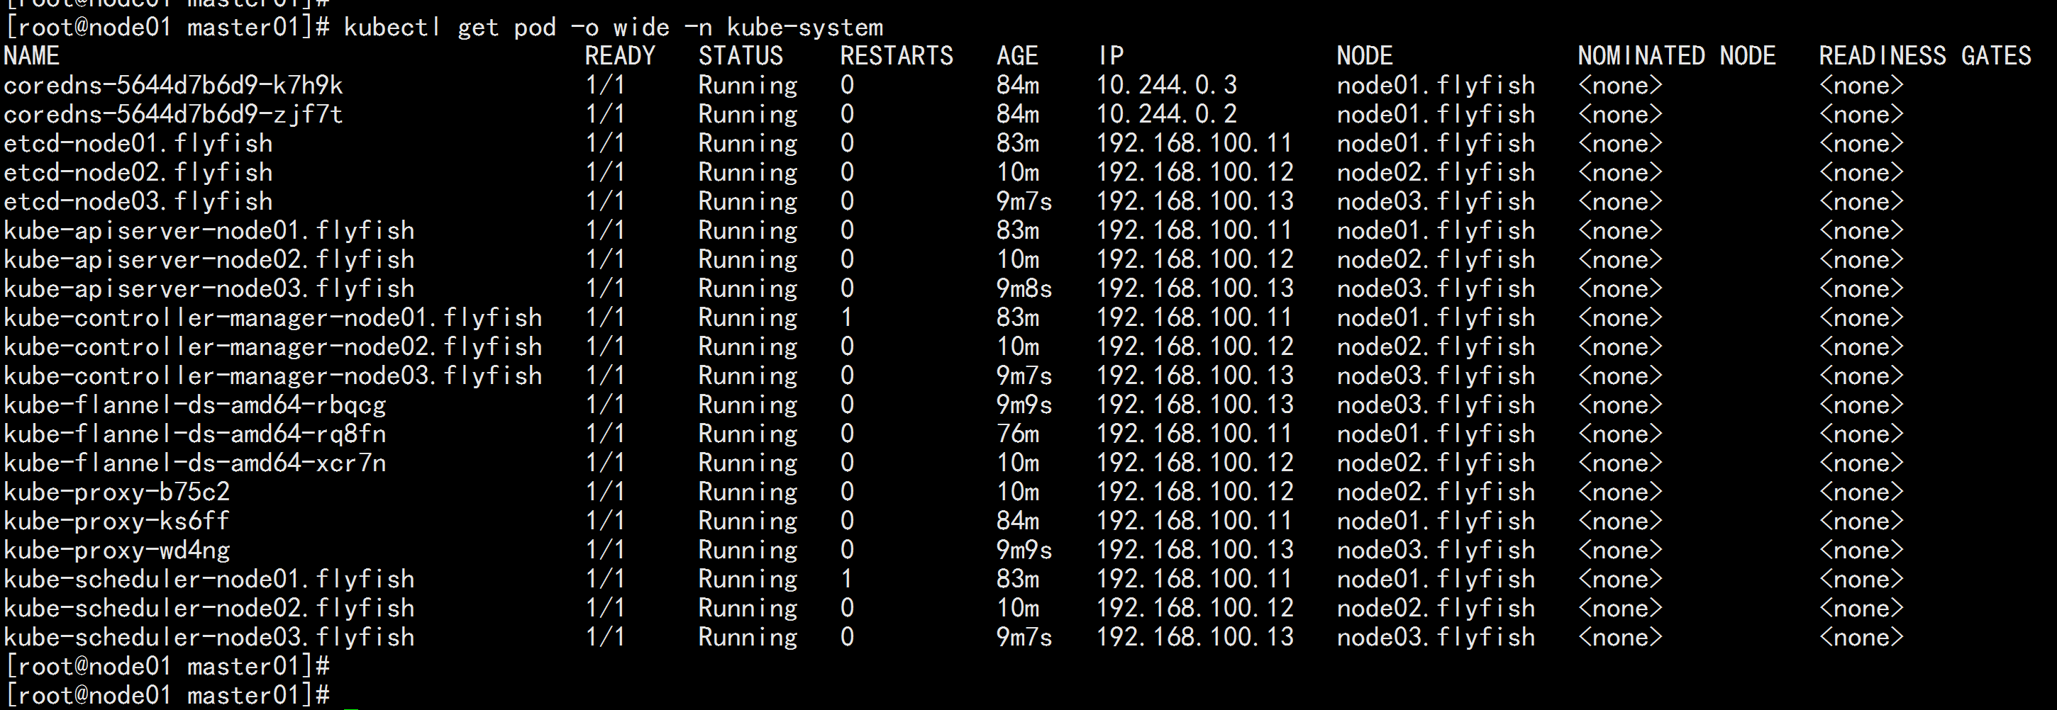Viewport: 2057px width, 710px height.
Task: Select pod name kube-proxy-b75c2
Action: click(x=116, y=492)
